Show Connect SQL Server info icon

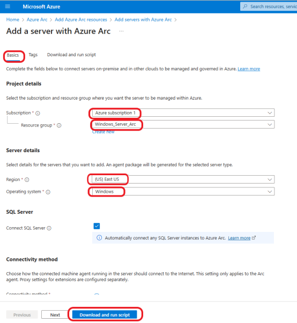(49, 228)
